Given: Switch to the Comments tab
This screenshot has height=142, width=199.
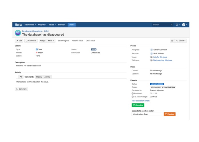Looking at the screenshot, I should [29, 77].
